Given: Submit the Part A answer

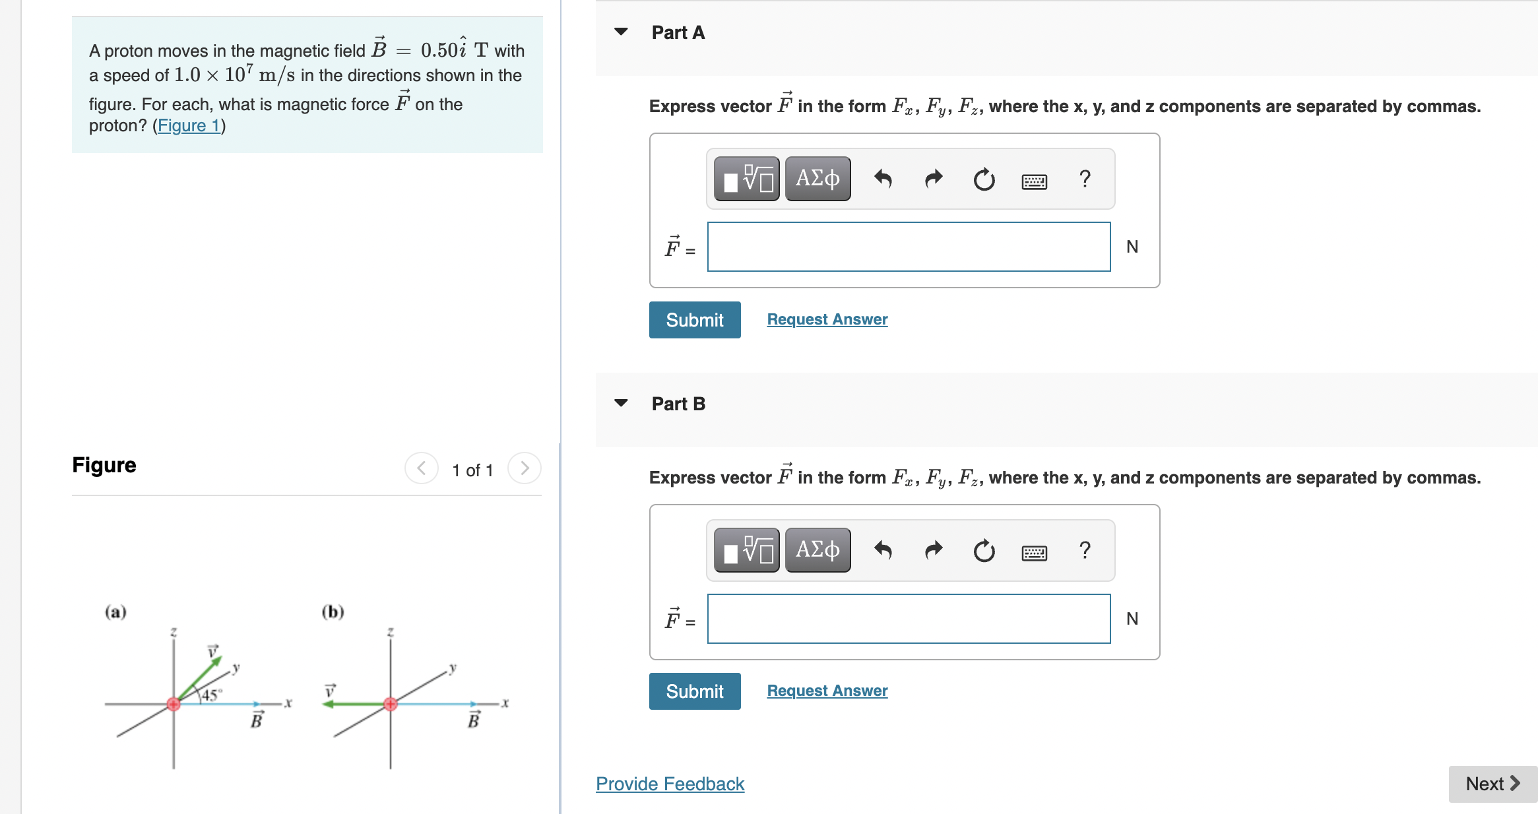Looking at the screenshot, I should click(694, 320).
